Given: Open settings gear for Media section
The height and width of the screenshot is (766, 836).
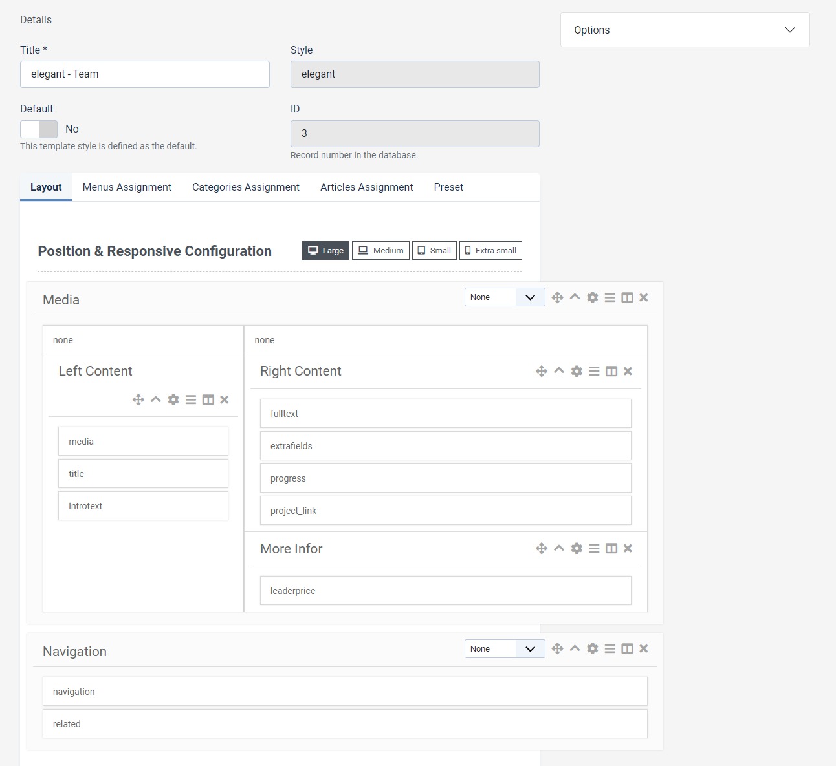Looking at the screenshot, I should [x=592, y=297].
